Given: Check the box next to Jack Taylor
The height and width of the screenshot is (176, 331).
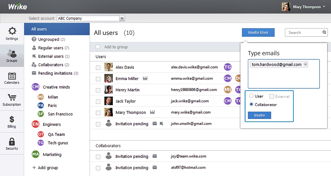Looking at the screenshot, I should (98, 102).
